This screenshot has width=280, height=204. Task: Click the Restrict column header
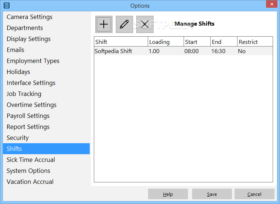(x=255, y=42)
